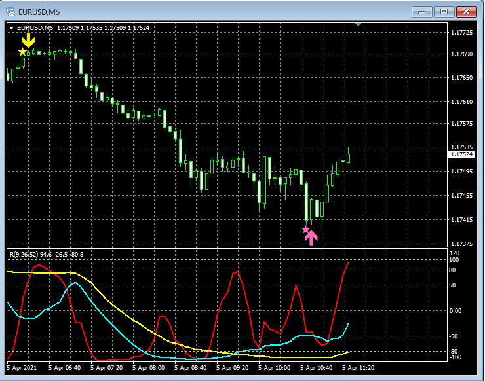Click the 5 Apr 06:40 time label
The width and height of the screenshot is (485, 381).
tap(65, 368)
